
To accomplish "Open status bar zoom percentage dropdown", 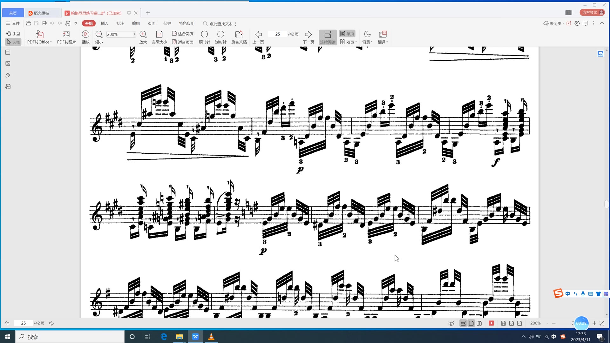I will pos(547,323).
